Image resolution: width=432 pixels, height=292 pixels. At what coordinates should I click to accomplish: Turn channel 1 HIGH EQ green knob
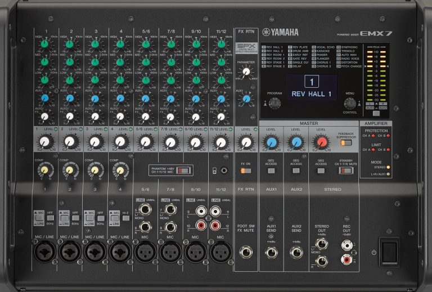click(x=44, y=44)
